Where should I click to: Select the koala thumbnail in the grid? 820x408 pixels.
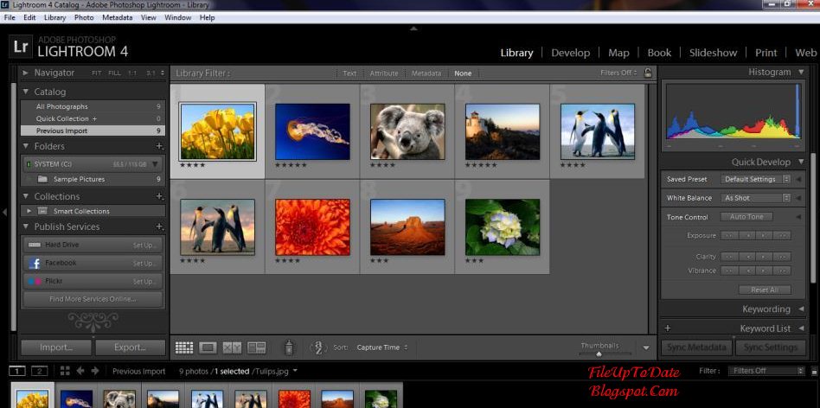click(x=407, y=131)
